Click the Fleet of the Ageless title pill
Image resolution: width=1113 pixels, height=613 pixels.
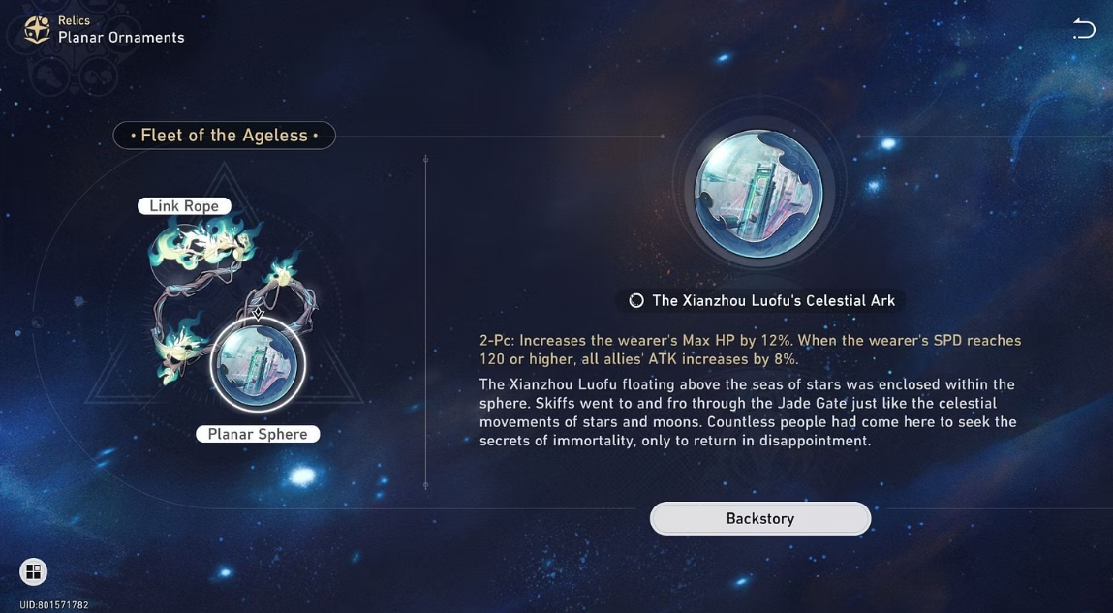pos(225,136)
